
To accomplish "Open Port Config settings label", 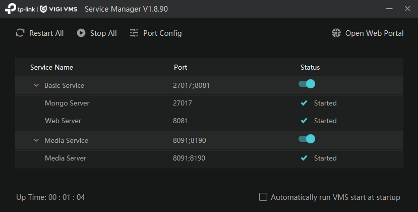I will [162, 33].
